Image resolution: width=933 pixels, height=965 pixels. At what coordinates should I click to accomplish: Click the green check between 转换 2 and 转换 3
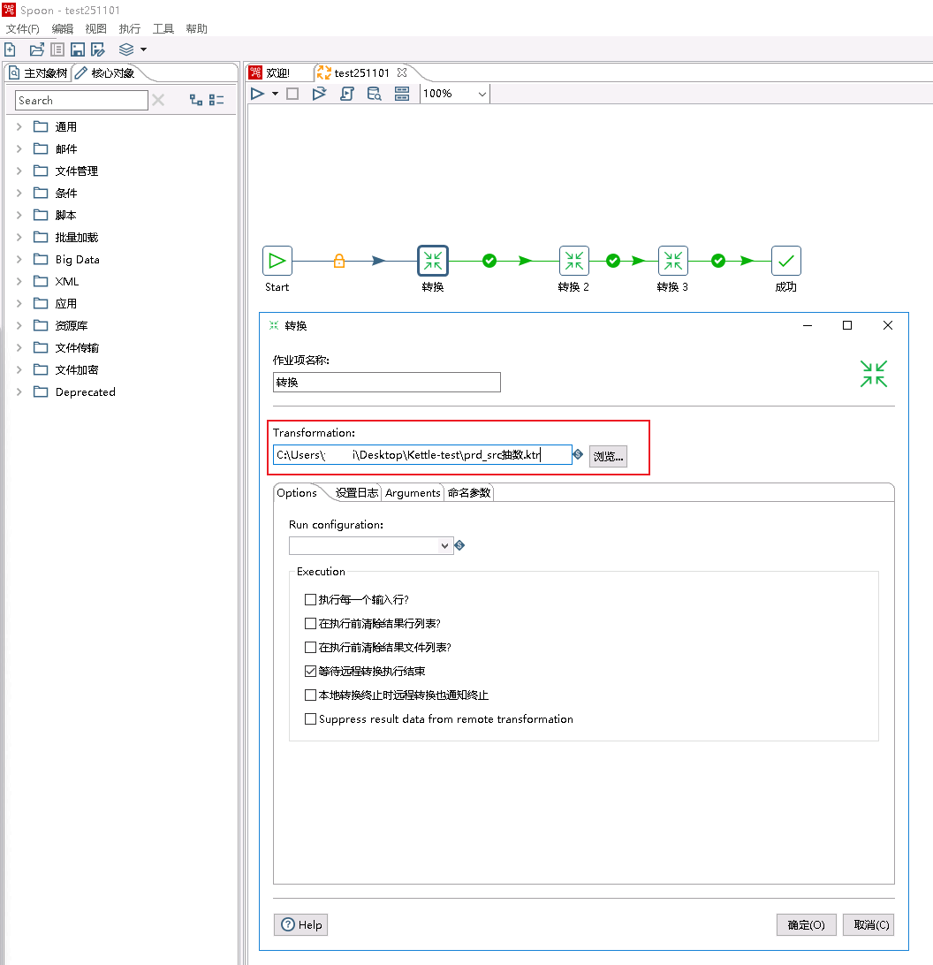coord(613,261)
